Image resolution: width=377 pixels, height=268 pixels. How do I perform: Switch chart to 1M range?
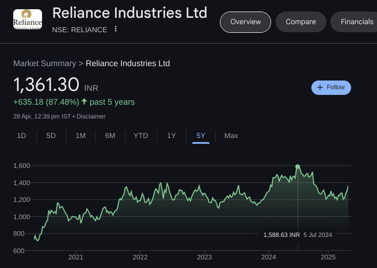click(81, 136)
